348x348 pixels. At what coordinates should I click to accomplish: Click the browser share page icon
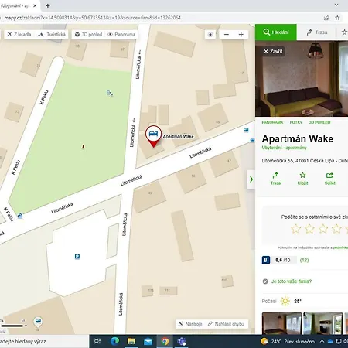(326, 18)
